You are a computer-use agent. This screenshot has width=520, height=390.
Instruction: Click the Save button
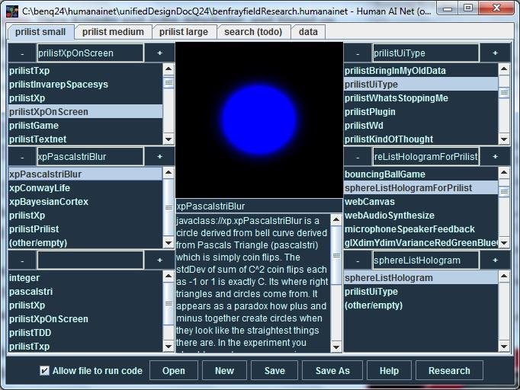coord(274,370)
